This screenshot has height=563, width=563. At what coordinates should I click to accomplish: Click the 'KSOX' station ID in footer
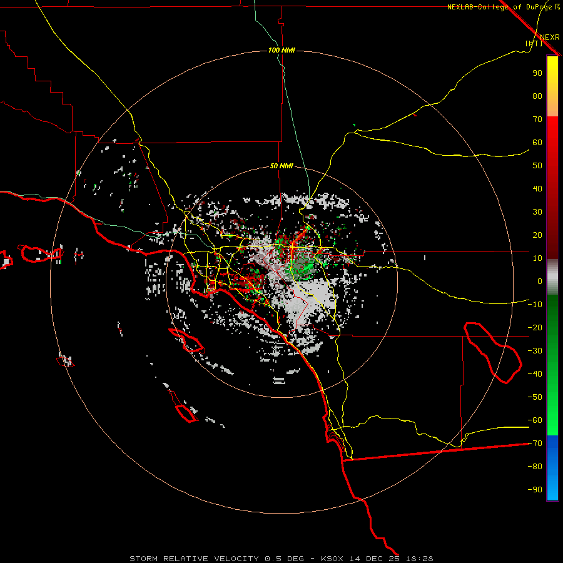(332, 559)
